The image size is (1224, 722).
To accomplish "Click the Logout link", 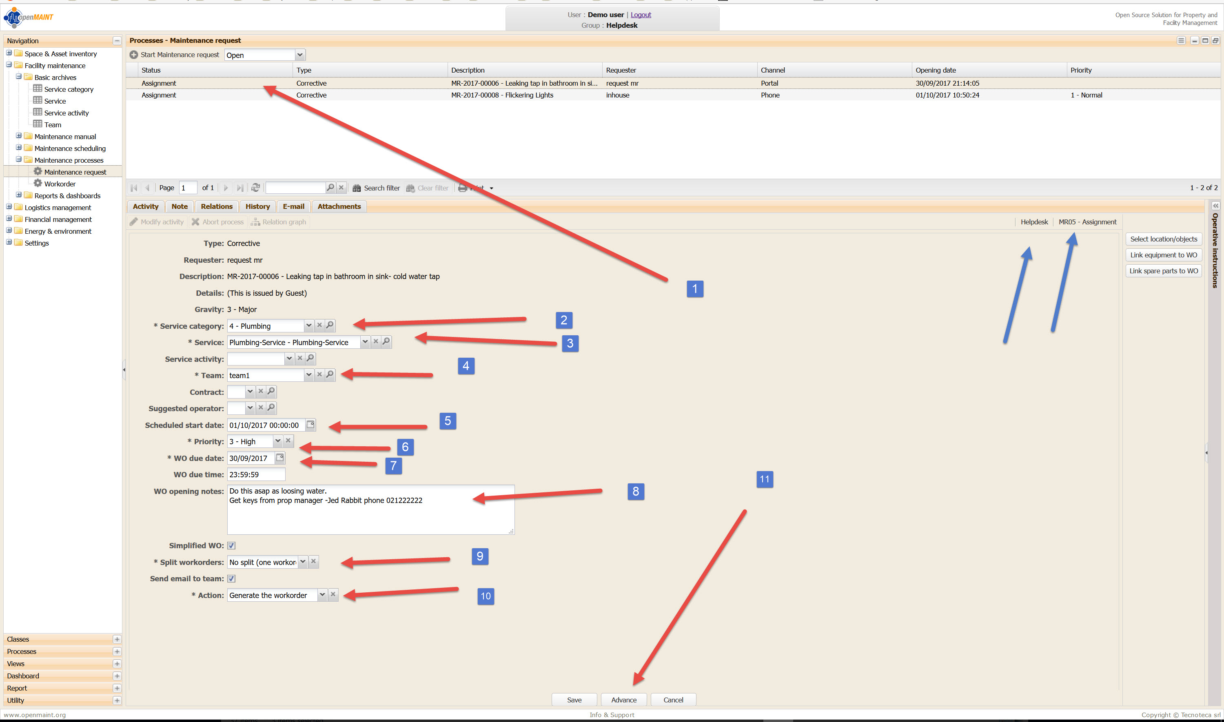I will click(641, 15).
